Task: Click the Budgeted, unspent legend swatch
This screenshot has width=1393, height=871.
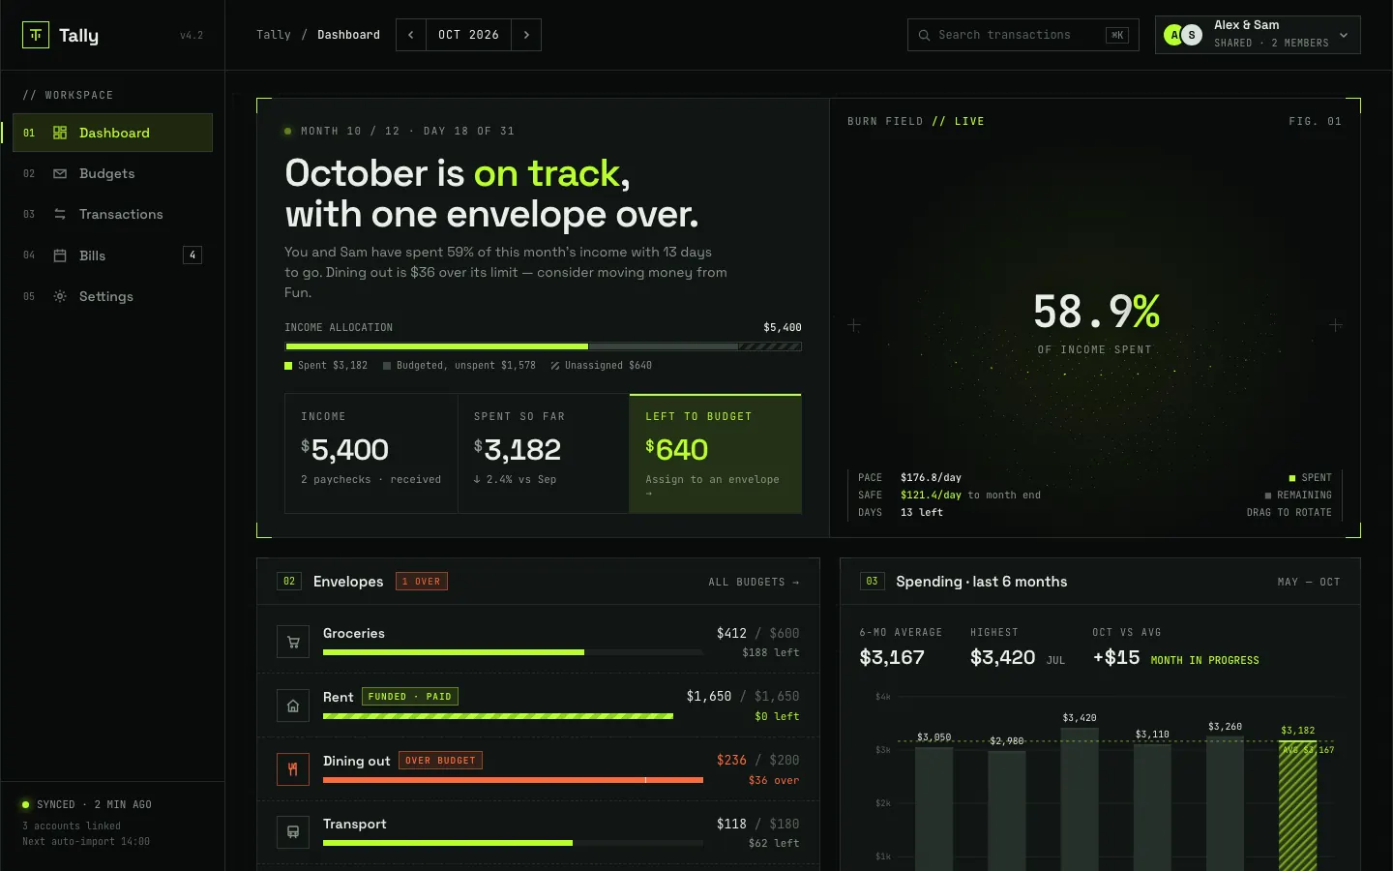Action: [x=387, y=366]
